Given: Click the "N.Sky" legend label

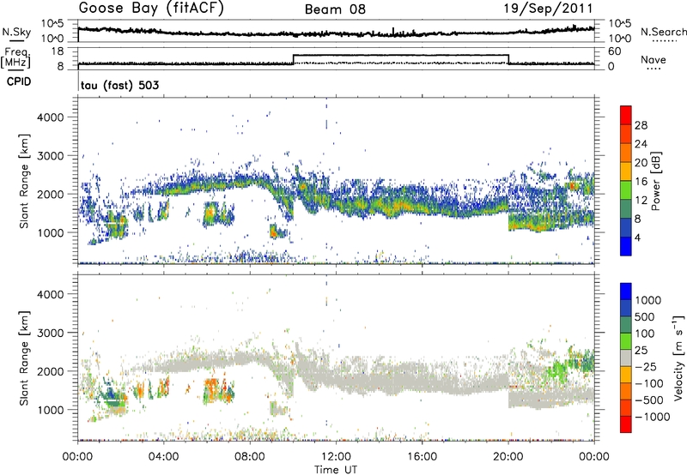Looking at the screenshot, I should coord(16,32).
